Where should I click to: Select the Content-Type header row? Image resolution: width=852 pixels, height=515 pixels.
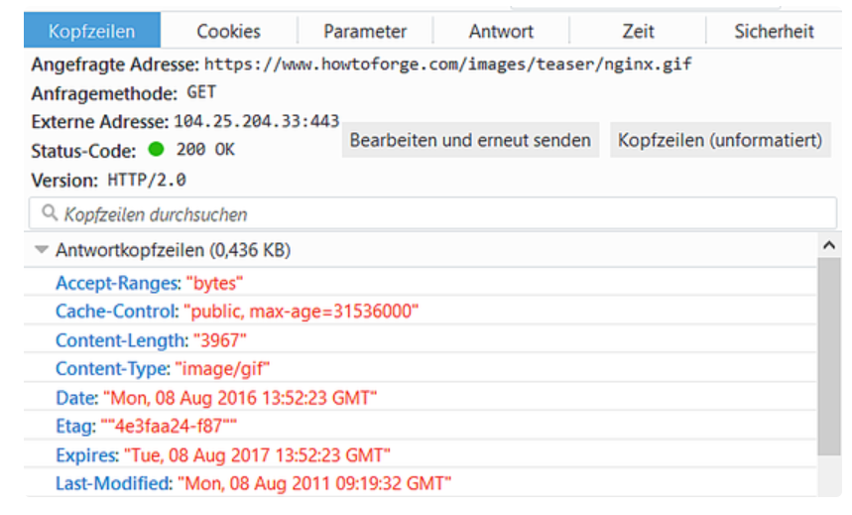tap(420, 368)
